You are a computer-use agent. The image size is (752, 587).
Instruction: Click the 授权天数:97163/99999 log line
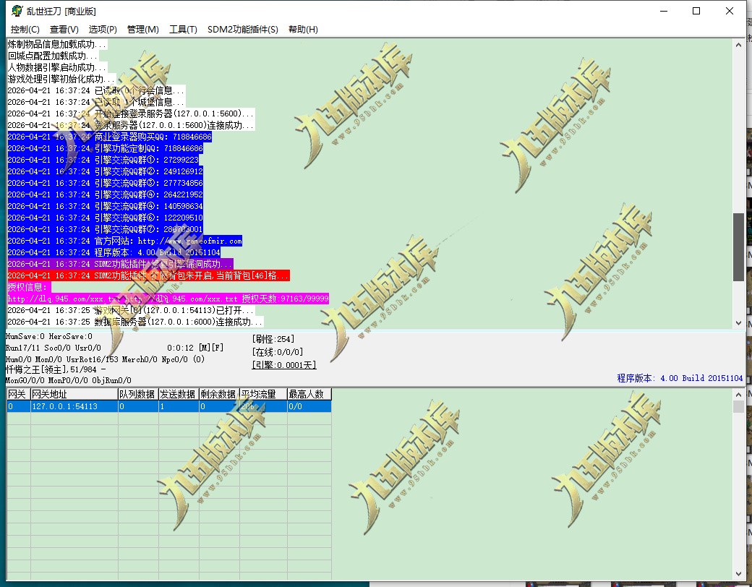click(x=168, y=299)
